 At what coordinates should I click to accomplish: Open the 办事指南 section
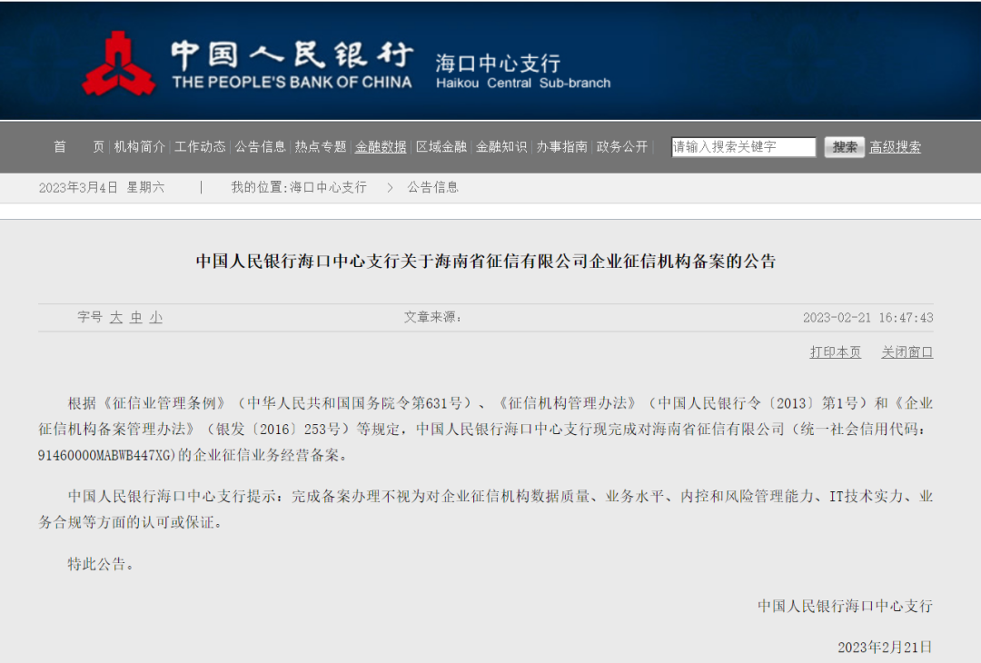[560, 146]
